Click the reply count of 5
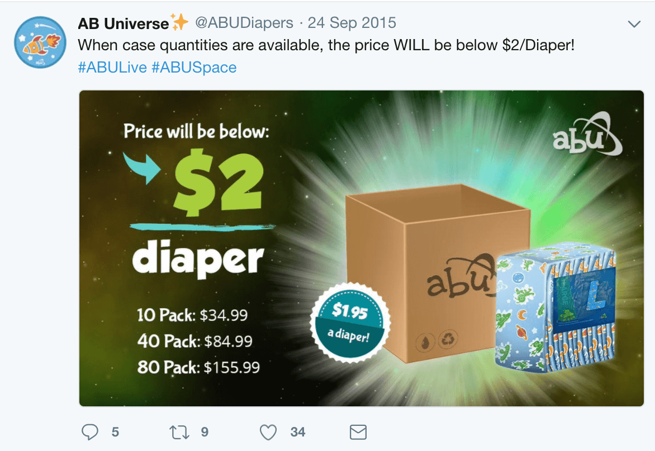Viewport: 655px width, 451px height. pos(115,432)
